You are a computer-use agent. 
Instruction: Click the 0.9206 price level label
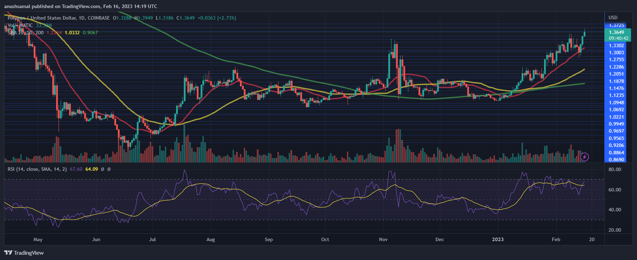(616, 145)
